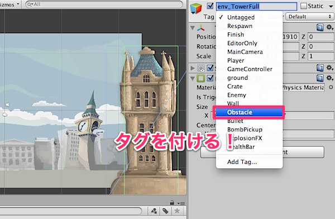Open Sprite Renderer help reference icon

320,68
